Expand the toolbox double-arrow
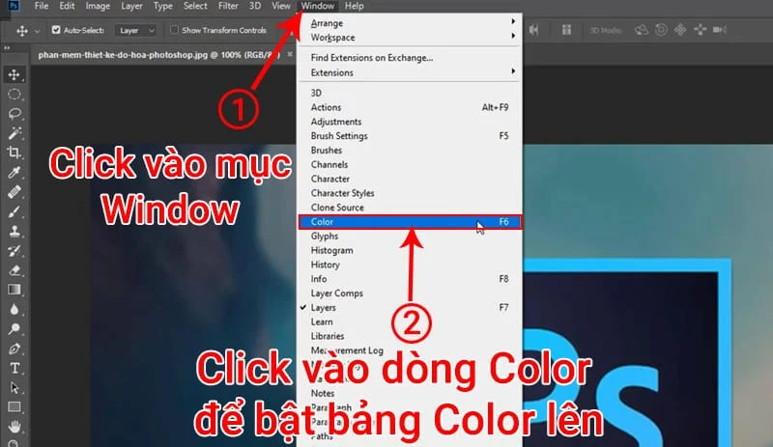773x447 pixels. click(7, 48)
